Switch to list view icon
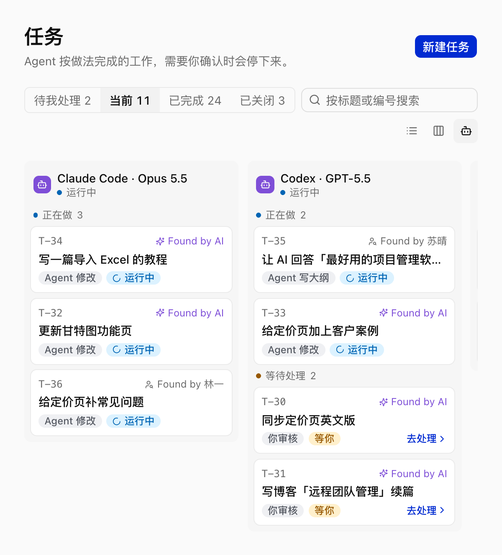 point(412,131)
